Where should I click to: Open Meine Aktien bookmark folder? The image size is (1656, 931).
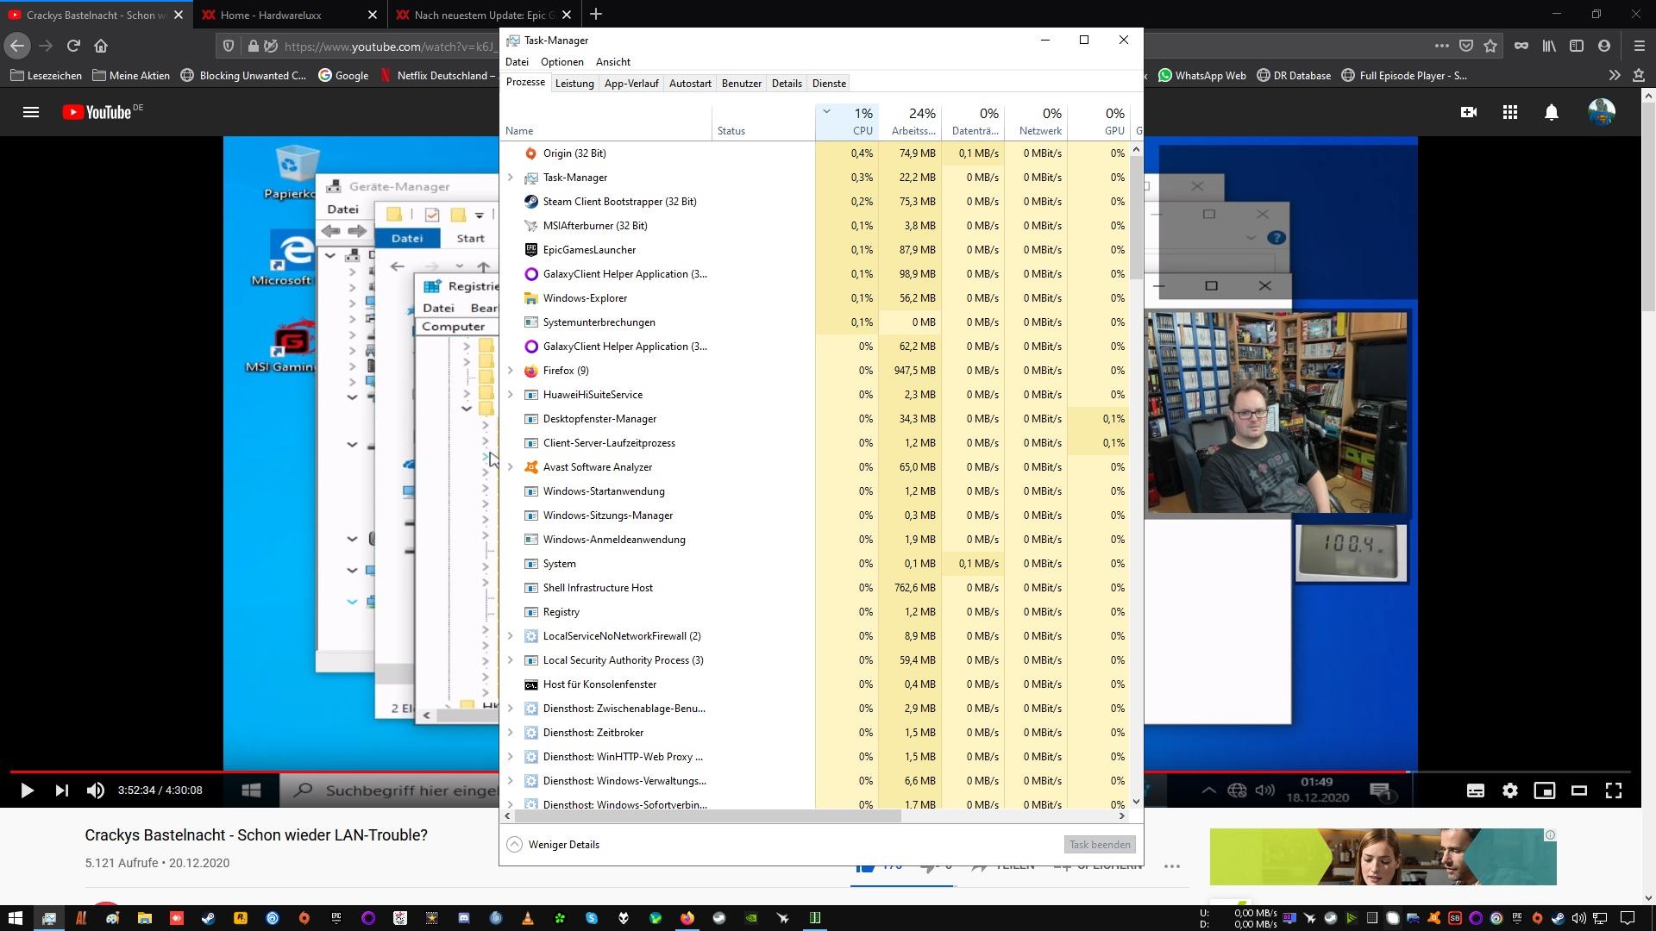pos(131,76)
